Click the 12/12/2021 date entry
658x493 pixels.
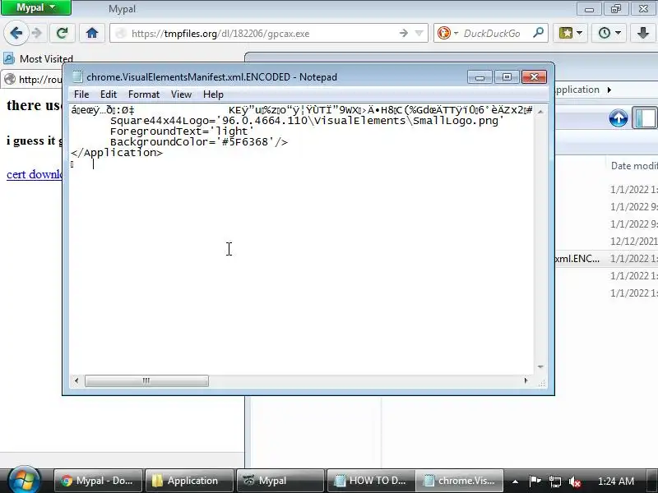click(633, 241)
